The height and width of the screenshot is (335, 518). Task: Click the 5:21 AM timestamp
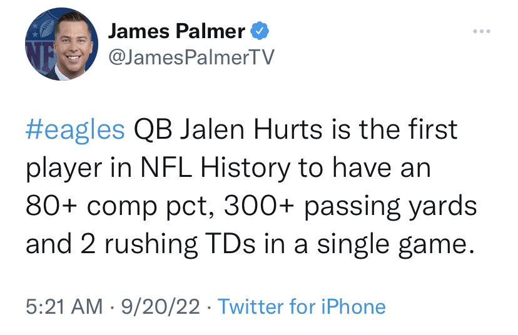64,307
